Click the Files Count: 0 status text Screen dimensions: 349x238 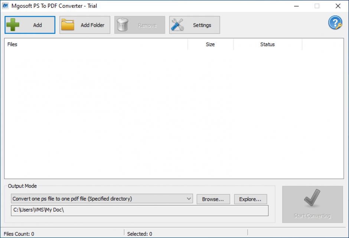[19, 234]
